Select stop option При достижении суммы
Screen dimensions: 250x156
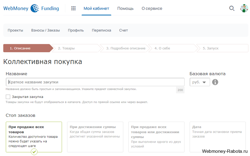95,137
